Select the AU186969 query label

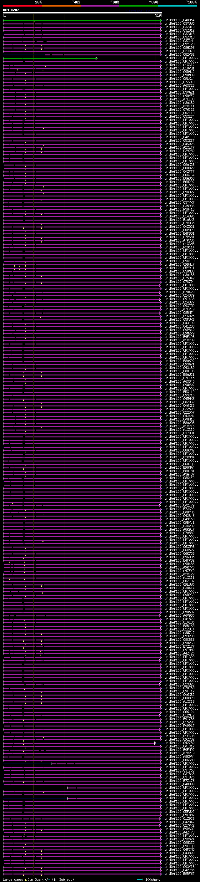click(x=12, y=10)
